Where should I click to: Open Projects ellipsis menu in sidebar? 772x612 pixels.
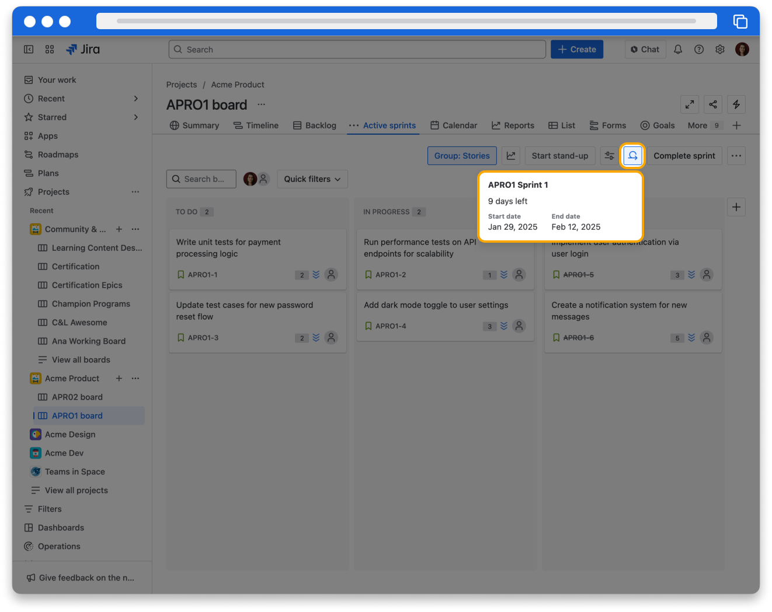135,192
